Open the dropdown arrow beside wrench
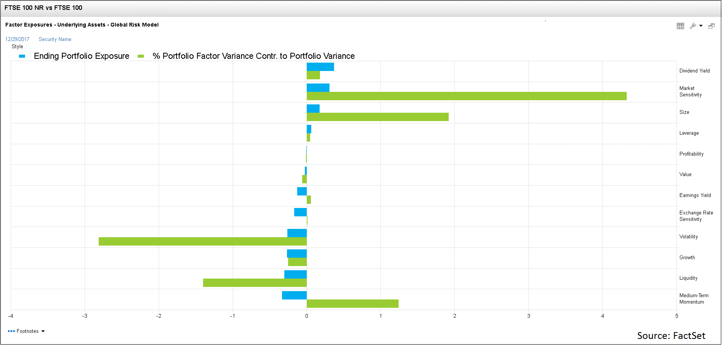The image size is (722, 345). tap(701, 26)
